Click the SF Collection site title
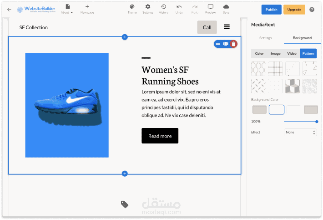 (x=33, y=27)
